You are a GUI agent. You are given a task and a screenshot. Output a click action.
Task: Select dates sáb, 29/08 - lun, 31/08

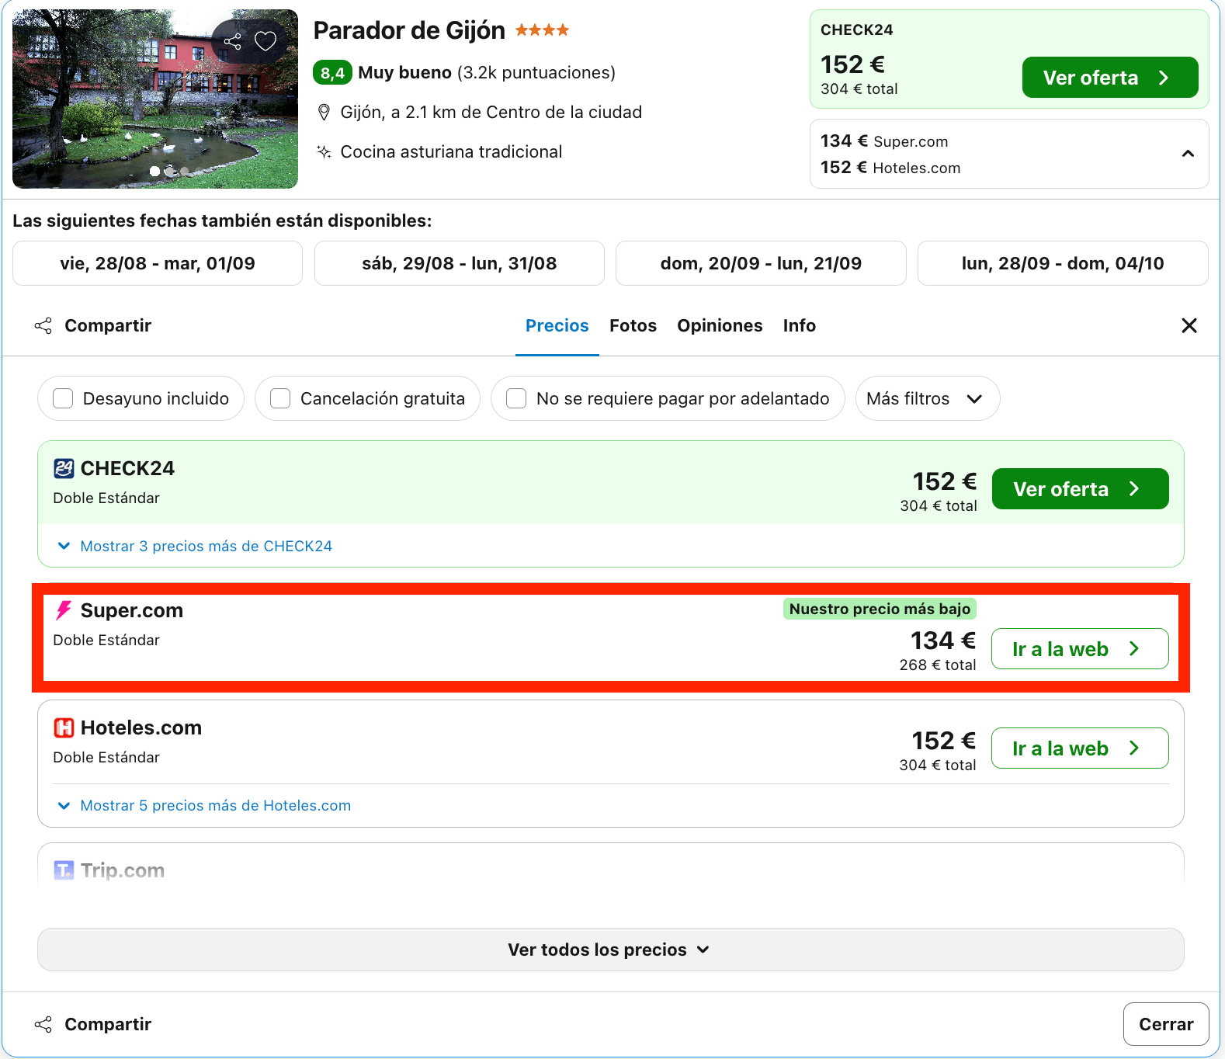pos(460,263)
